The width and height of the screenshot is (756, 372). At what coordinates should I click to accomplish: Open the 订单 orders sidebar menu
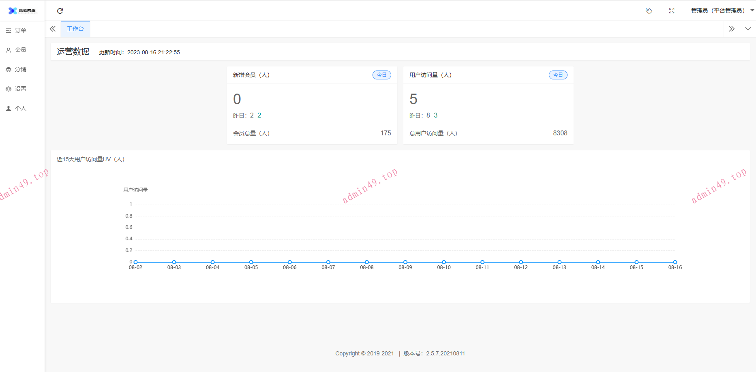point(20,30)
